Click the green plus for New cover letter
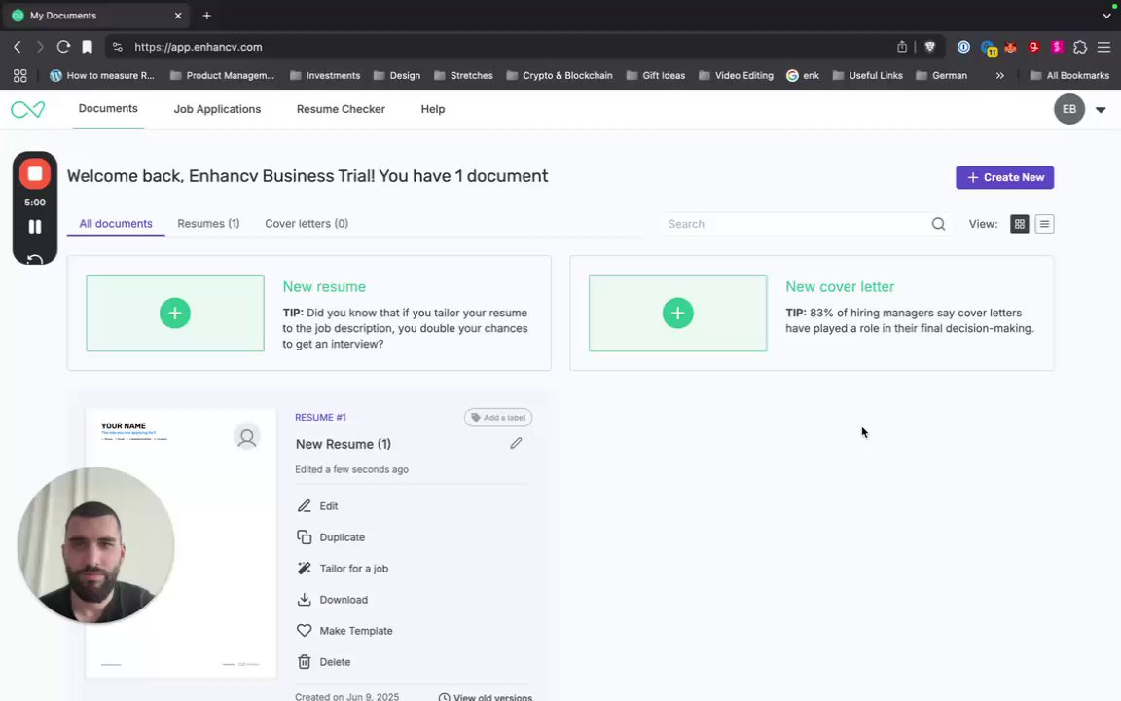This screenshot has width=1121, height=701. pyautogui.click(x=677, y=313)
